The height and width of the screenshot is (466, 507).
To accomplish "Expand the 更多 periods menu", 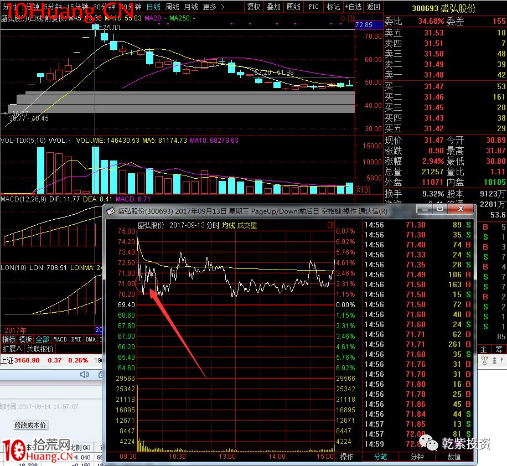I will [x=210, y=7].
